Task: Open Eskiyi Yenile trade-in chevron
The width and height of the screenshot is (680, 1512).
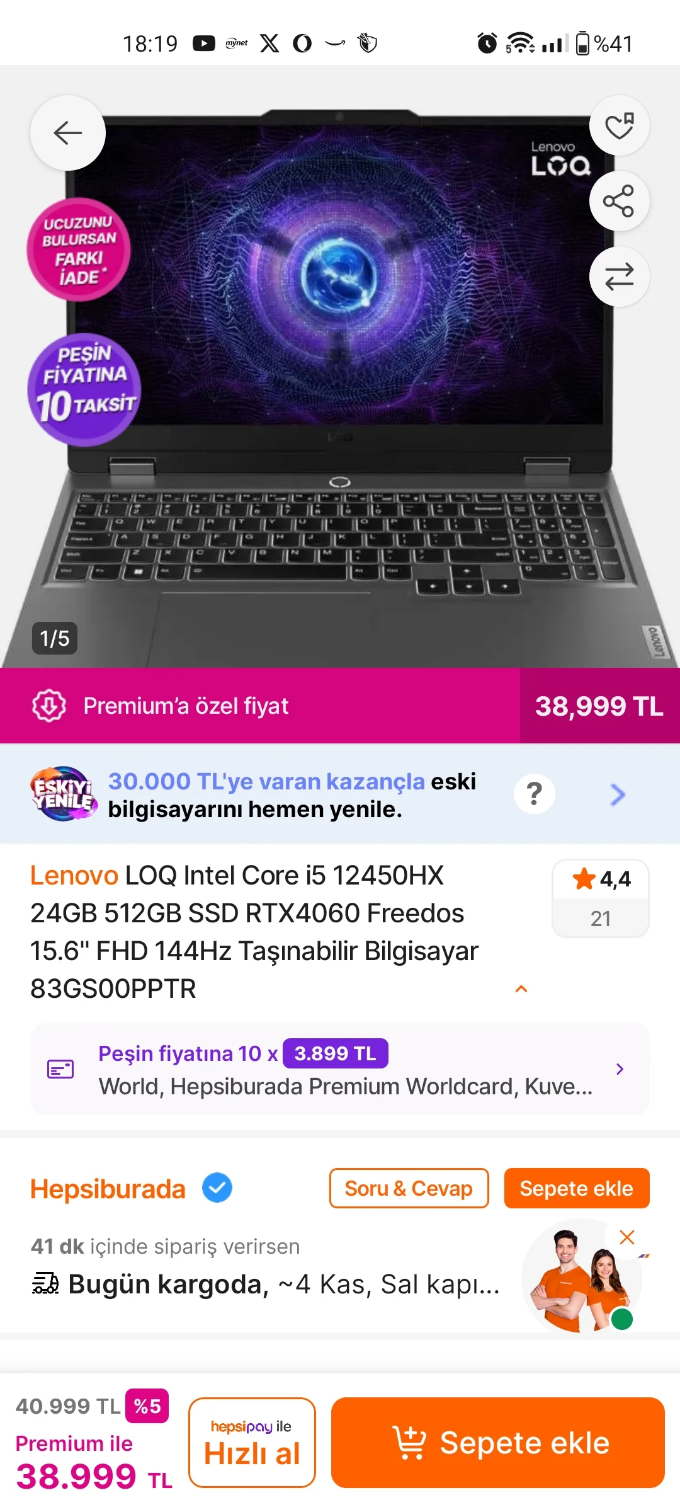Action: [x=618, y=794]
